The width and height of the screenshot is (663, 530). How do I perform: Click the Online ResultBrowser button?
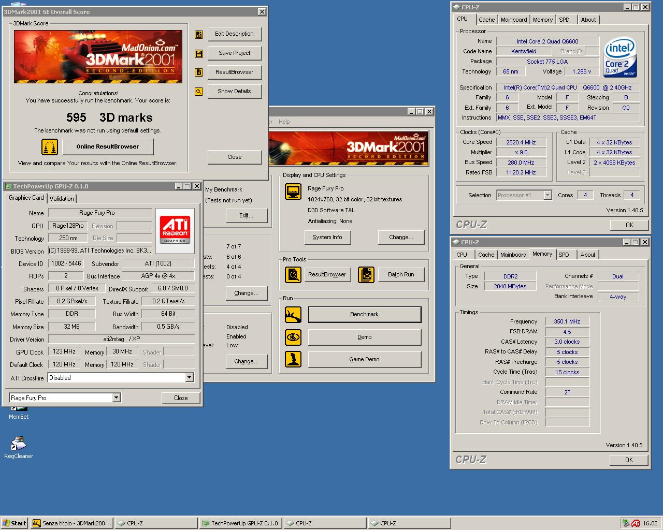point(108,147)
